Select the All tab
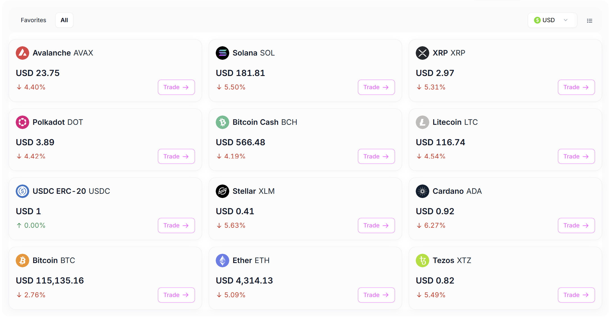 tap(64, 20)
